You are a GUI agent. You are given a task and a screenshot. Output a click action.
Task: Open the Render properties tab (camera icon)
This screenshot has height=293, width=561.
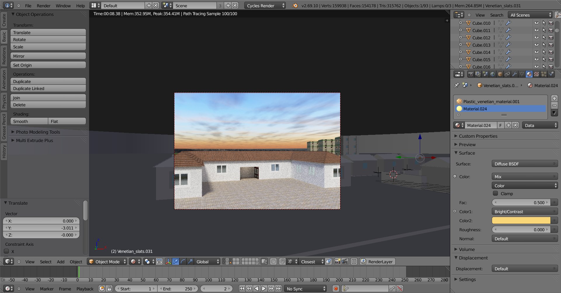pos(470,74)
